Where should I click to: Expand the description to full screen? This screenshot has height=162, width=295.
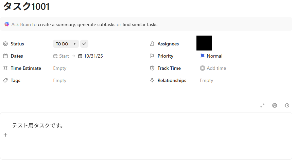(x=262, y=105)
